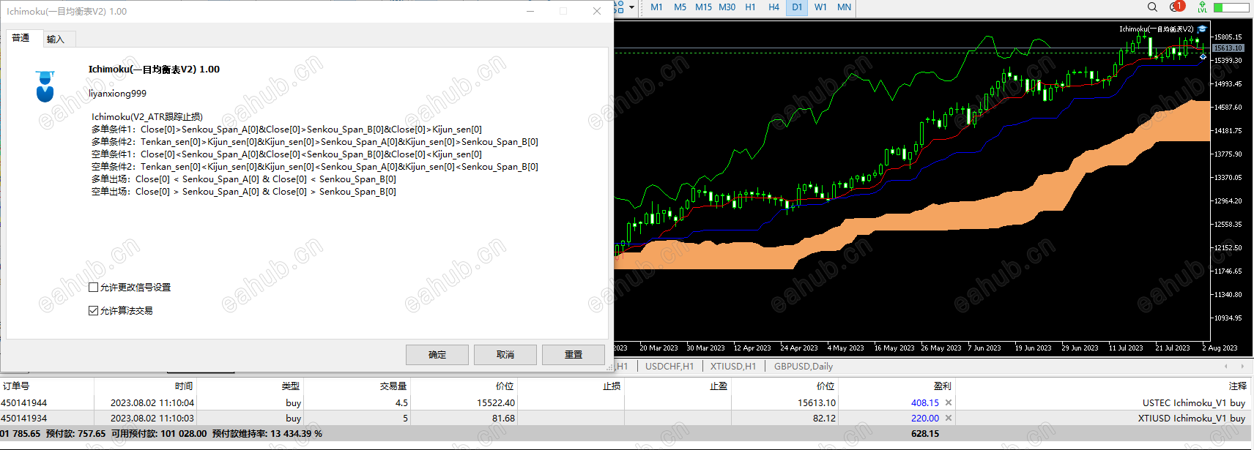Screen dimensions: 1254x450
Task: Open the chart objects dropdown arrow in the toolbar
Action: (x=631, y=7)
